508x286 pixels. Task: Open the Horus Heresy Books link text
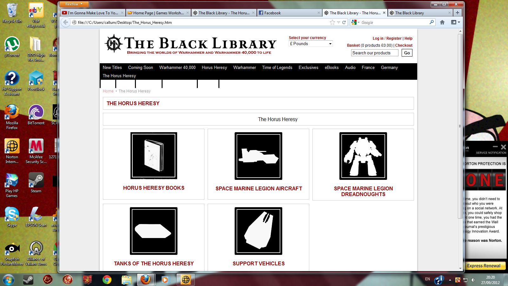pos(154,188)
